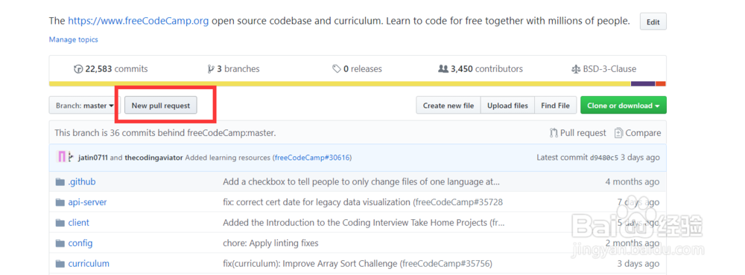
Task: Click the Edit description button
Action: pyautogui.click(x=653, y=22)
